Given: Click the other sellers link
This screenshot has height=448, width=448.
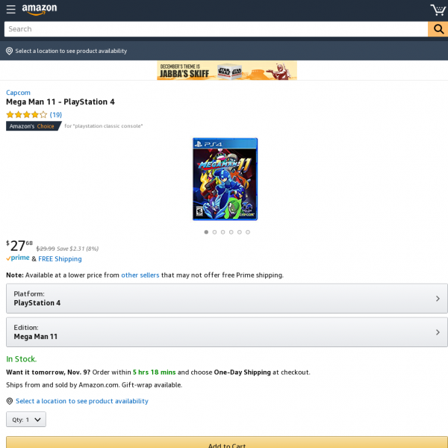Looking at the screenshot, I should pyautogui.click(x=140, y=275).
